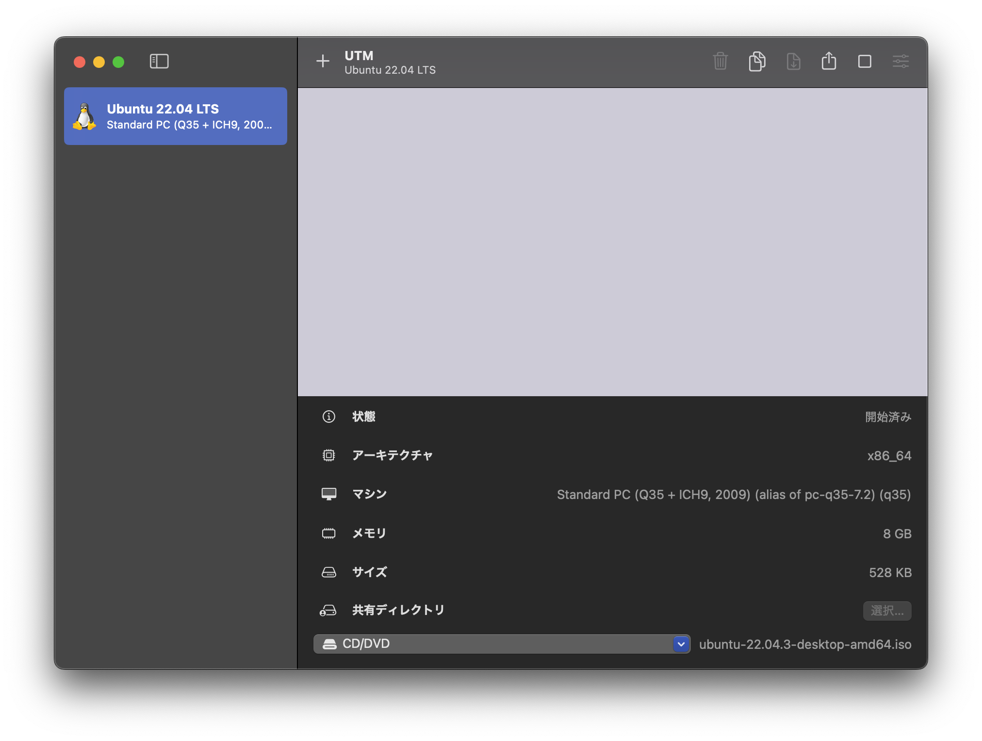The width and height of the screenshot is (982, 741).
Task: Create a new virtual machine with the plus icon
Action: [x=323, y=62]
